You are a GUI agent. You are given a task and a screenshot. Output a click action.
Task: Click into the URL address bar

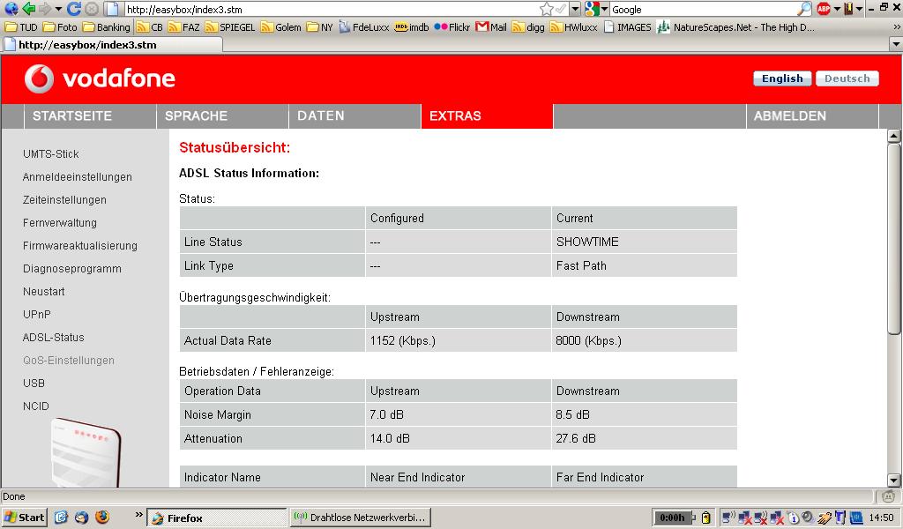326,9
